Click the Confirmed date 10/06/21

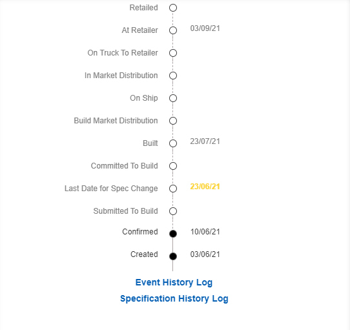(205, 232)
